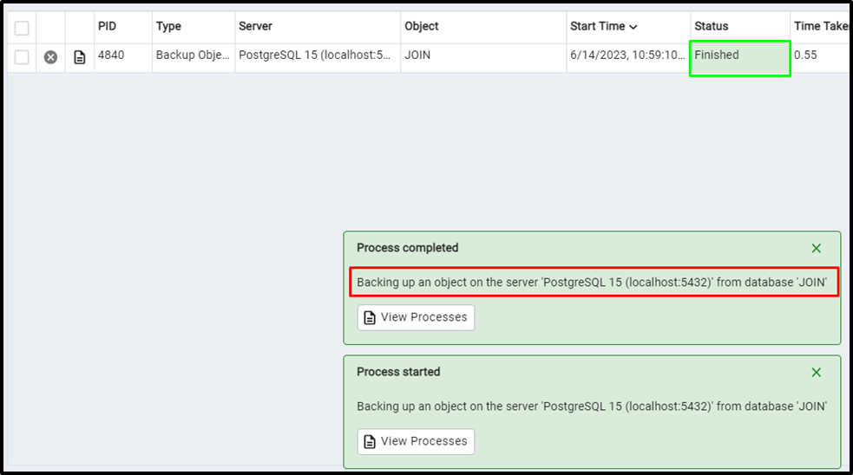Select the Finished status cell
This screenshot has height=475, width=853.
740,57
